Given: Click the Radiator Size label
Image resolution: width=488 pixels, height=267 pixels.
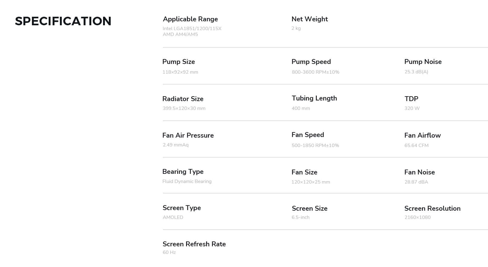Looking at the screenshot, I should [x=183, y=99].
